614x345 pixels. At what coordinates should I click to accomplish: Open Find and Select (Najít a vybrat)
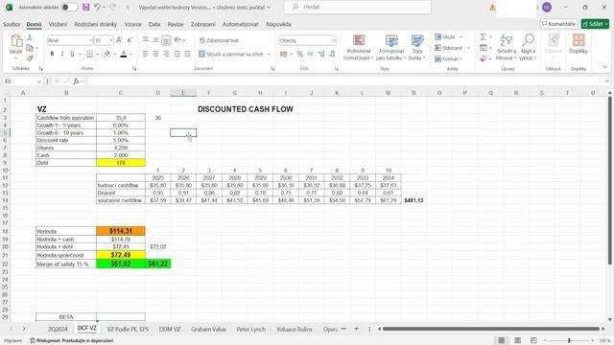click(528, 47)
